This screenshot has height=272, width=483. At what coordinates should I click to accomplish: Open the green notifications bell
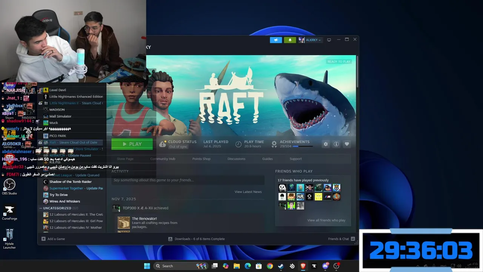tap(290, 40)
